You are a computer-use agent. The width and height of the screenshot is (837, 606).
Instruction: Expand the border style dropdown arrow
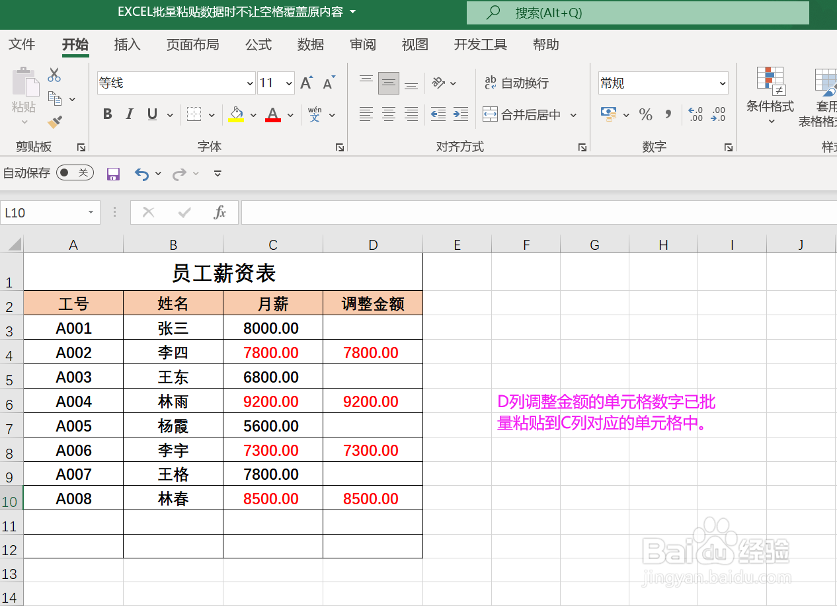pos(211,114)
